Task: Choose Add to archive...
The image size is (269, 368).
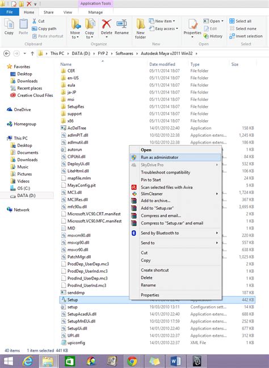Action: coord(175,201)
